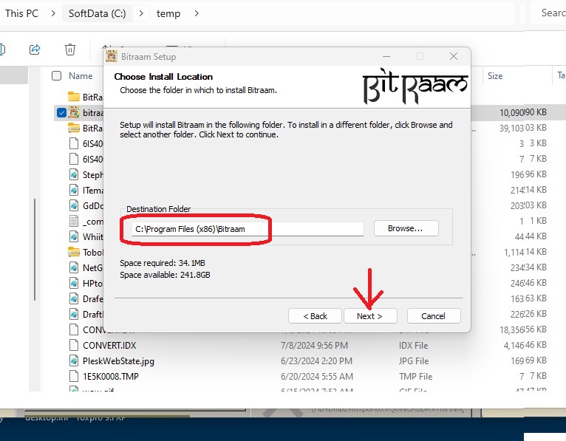Select the 1E5K0008.TMP file name
The image size is (566, 441).
[110, 377]
